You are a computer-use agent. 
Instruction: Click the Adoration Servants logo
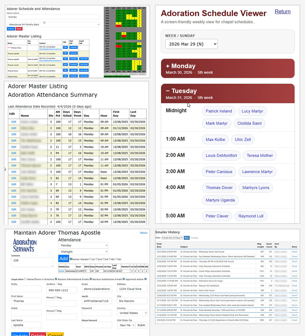tap(25, 245)
